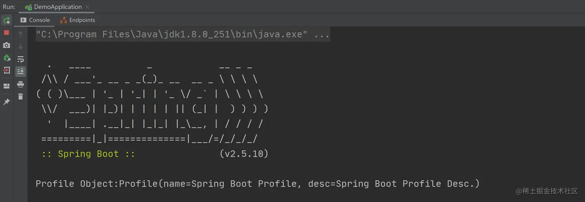
Task: Click the Profile Object output line
Action: click(257, 183)
